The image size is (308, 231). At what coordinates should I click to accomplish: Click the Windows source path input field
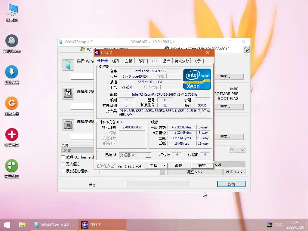coord(82,77)
